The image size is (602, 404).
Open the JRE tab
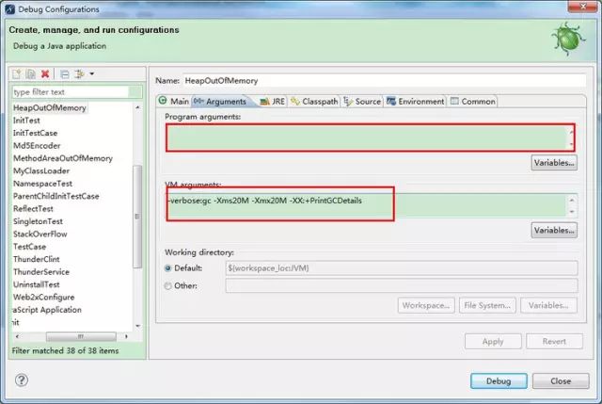[x=272, y=102]
